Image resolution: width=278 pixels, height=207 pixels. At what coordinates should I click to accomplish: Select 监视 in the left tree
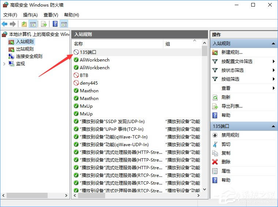point(21,64)
